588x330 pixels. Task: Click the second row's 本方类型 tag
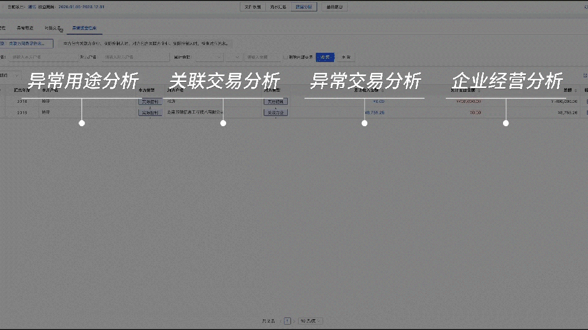tap(150, 113)
